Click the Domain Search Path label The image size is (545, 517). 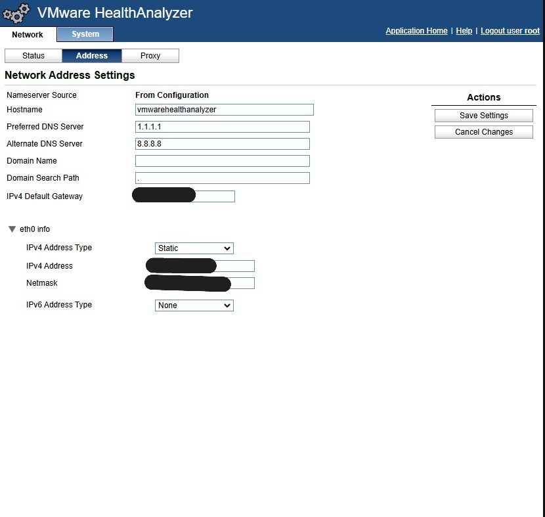click(43, 177)
